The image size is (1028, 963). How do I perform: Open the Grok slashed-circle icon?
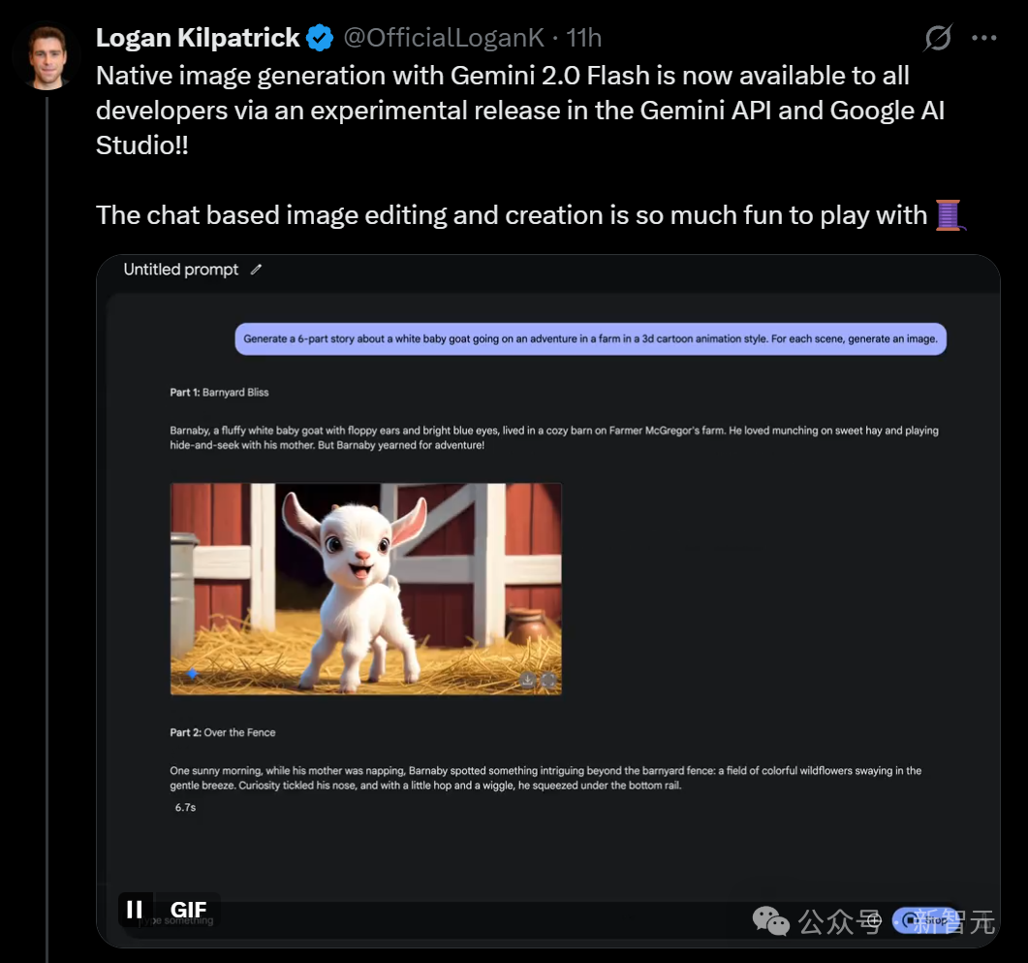(x=938, y=39)
